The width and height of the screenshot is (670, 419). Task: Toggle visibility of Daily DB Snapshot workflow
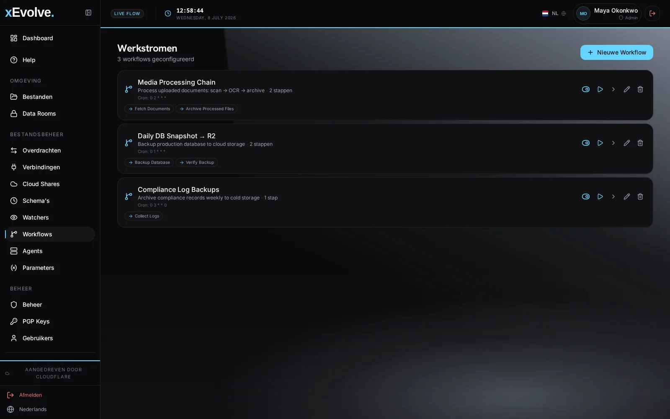586,143
